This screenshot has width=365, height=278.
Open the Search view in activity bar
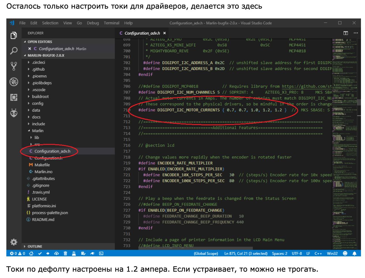14,51
